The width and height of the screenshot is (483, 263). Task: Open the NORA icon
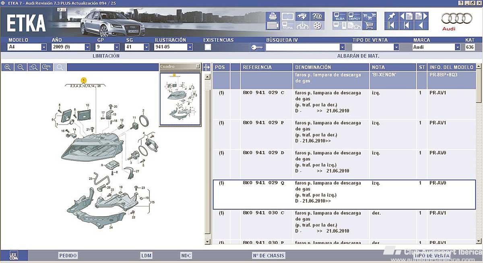pos(287,26)
